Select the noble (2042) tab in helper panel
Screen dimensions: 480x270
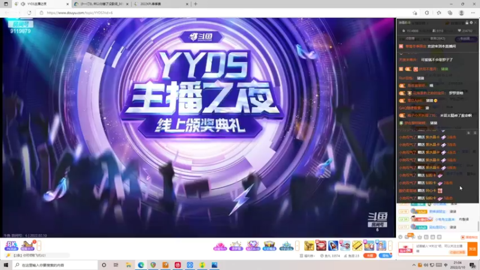pyautogui.click(x=437, y=38)
